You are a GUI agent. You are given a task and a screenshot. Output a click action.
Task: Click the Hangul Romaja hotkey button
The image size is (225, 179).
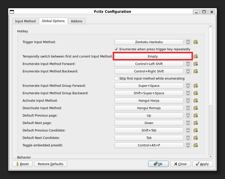click(x=149, y=108)
